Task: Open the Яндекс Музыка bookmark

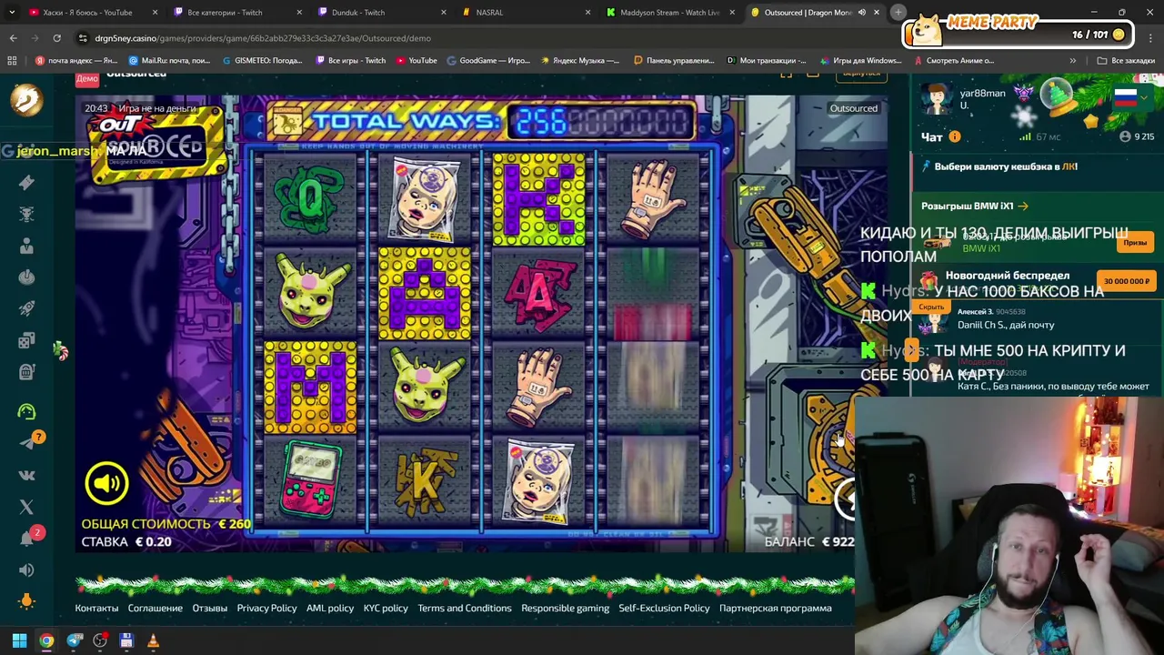Action: click(579, 61)
